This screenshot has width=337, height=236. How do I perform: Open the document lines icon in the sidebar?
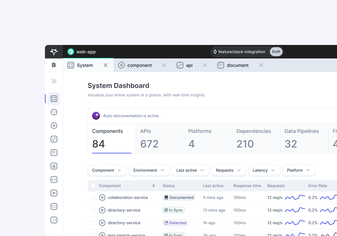tap(54, 153)
